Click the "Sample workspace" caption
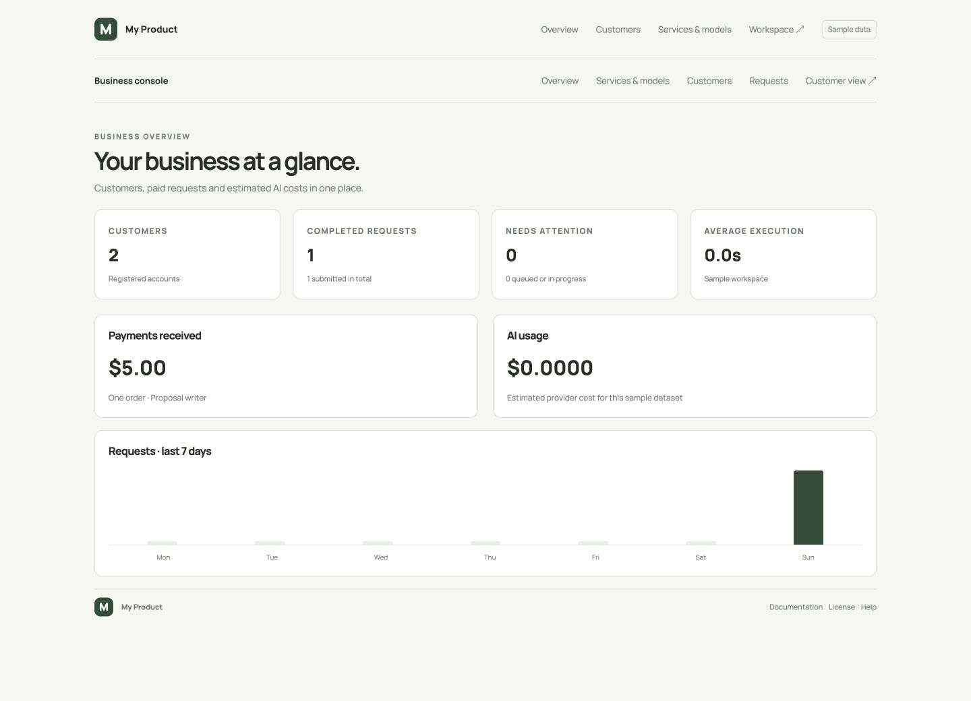The width and height of the screenshot is (971, 701). pyautogui.click(x=736, y=279)
